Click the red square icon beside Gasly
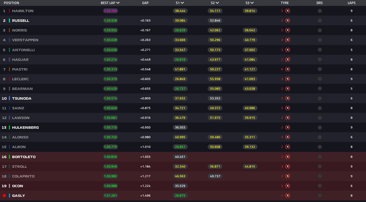Viewport: 366px width, 202px height. point(4,195)
